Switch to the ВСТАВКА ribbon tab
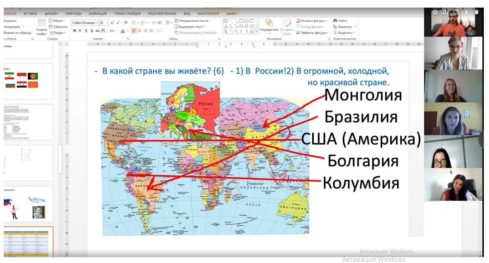Viewport: 489px width, 263px height. click(x=30, y=13)
